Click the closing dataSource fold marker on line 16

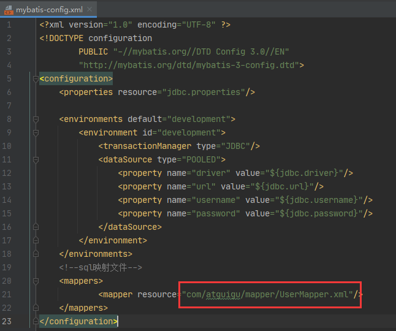click(36, 227)
